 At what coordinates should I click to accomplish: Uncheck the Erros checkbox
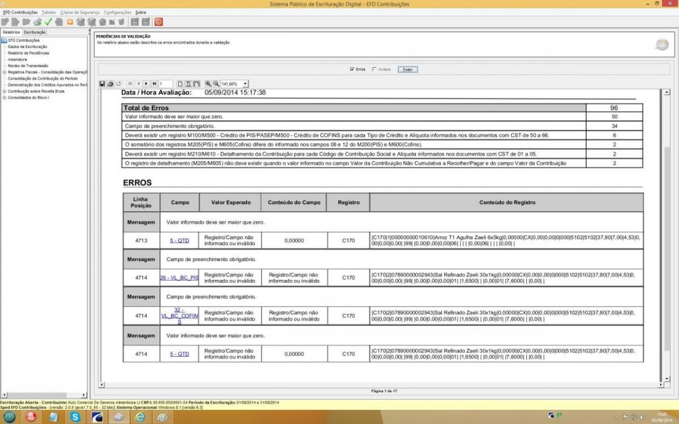pos(352,69)
